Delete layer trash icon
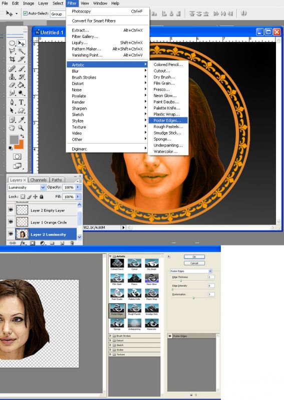 tap(72, 243)
